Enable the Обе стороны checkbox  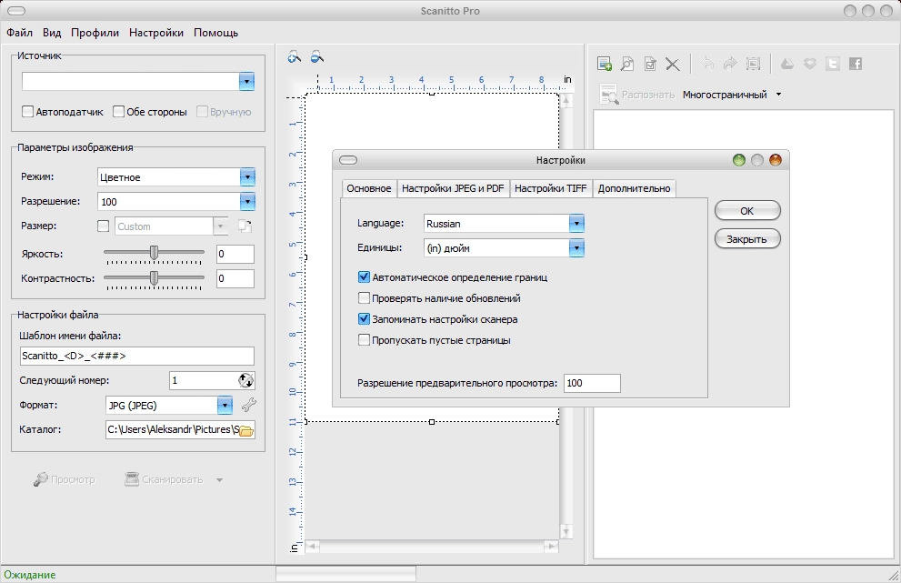(118, 112)
